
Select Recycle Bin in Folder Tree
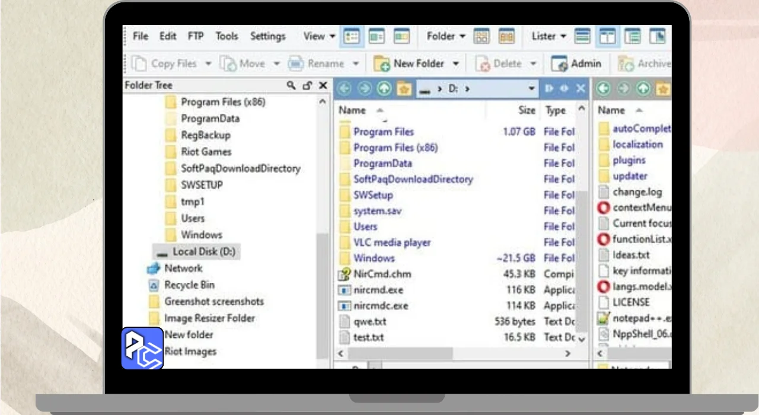pyautogui.click(x=181, y=285)
